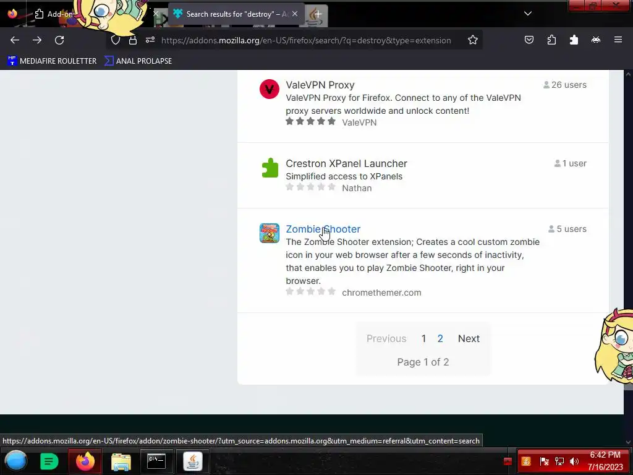Click the space invader extension icon
633x475 pixels.
[x=596, y=40]
